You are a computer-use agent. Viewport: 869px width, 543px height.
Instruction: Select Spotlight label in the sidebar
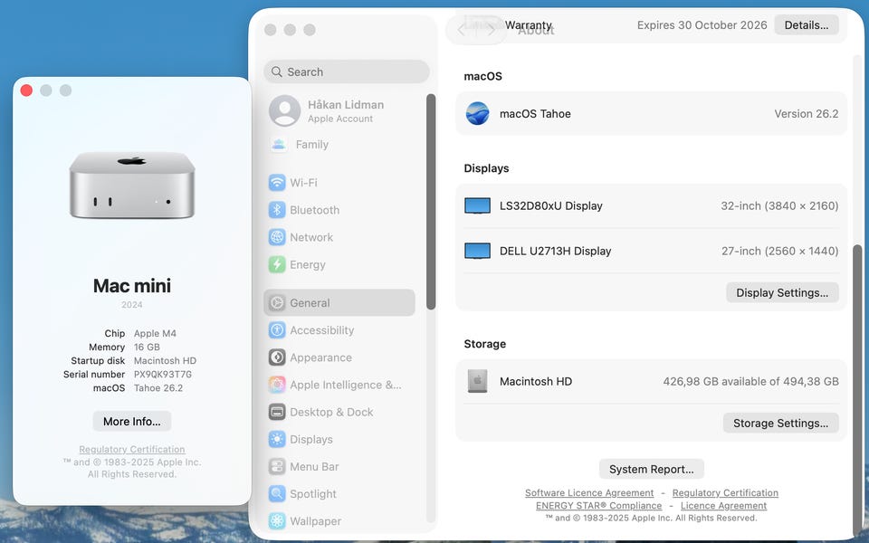313,494
